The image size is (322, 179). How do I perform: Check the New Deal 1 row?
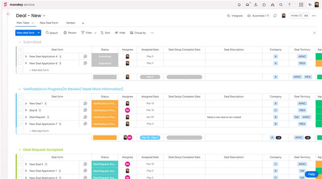20,104
